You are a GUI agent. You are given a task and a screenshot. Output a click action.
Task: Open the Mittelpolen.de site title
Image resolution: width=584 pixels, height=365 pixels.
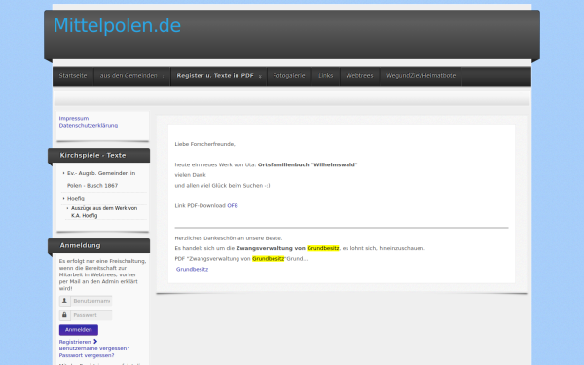[x=117, y=26]
